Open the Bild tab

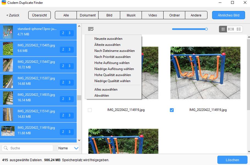[x=109, y=15]
